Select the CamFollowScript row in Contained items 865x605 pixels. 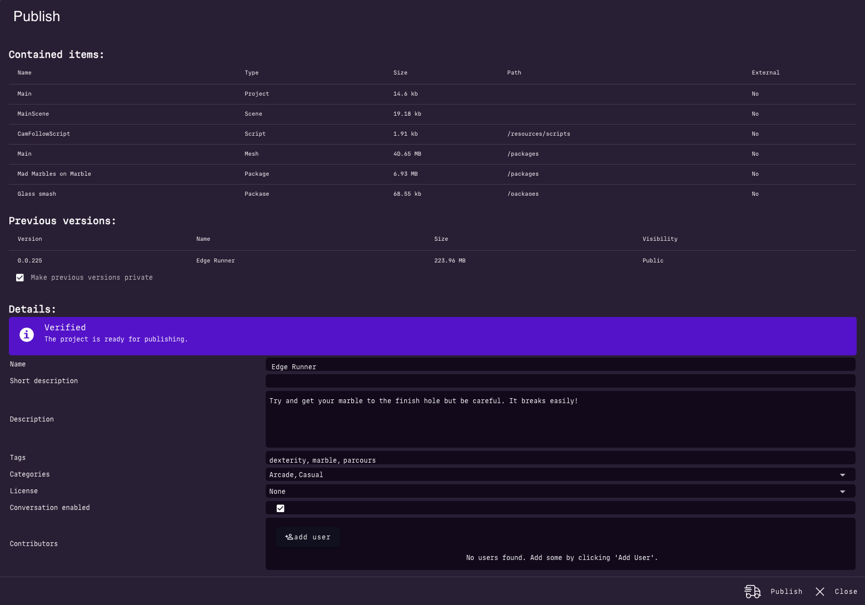tap(222, 134)
